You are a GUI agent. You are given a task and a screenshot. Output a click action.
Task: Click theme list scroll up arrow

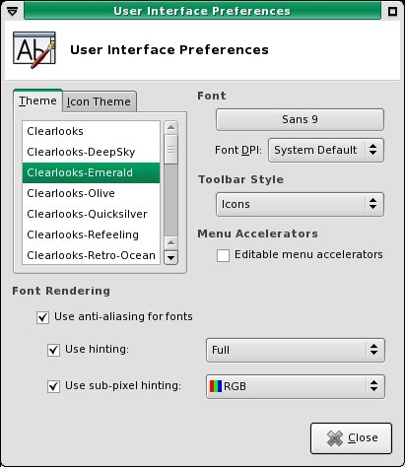click(x=170, y=127)
